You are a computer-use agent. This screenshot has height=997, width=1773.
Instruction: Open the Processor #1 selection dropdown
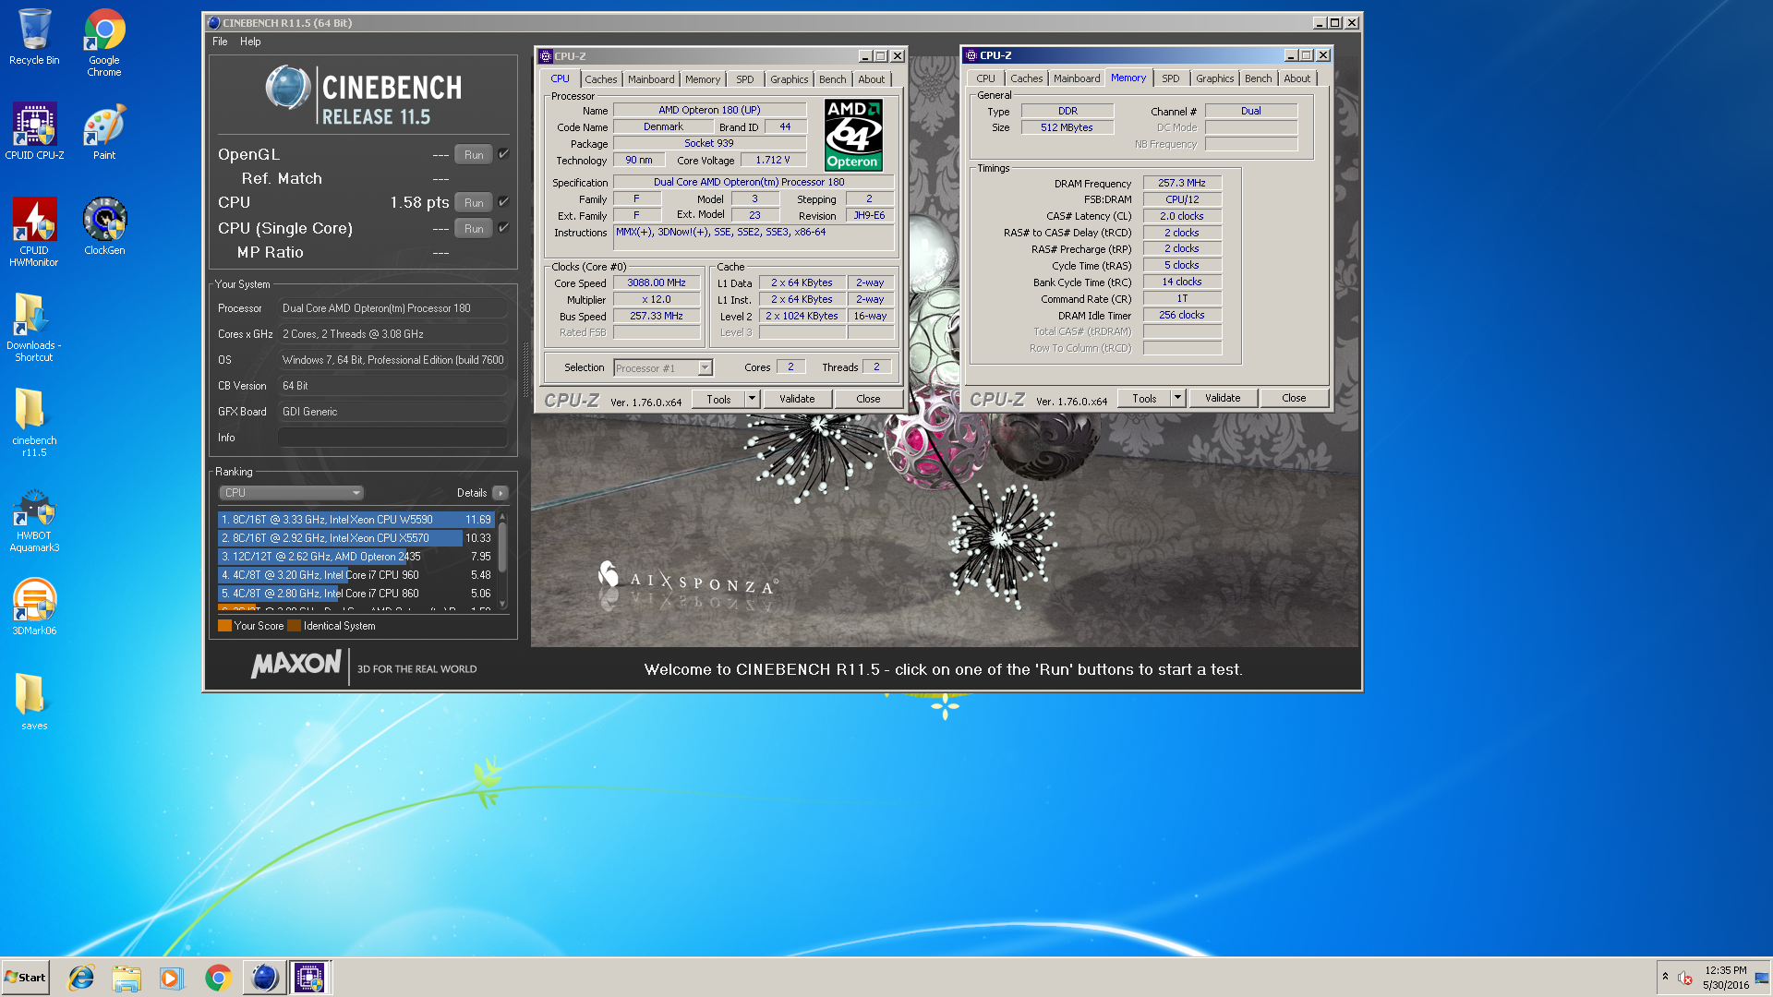663,368
